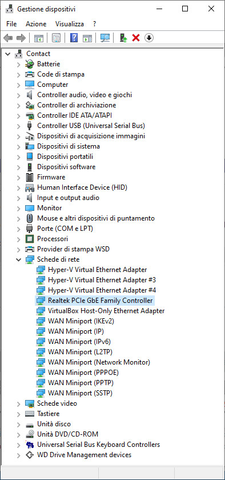Click the Code di stampa printer icon

(30, 74)
